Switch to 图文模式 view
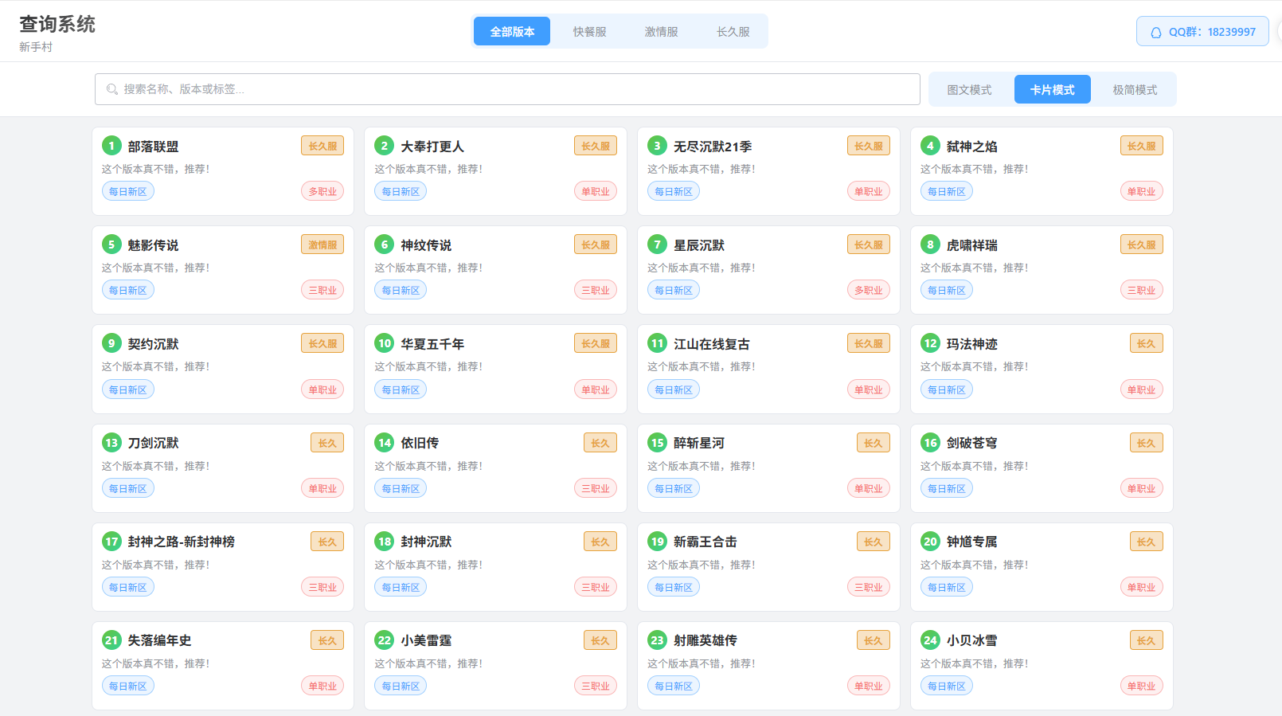This screenshot has height=716, width=1282. tap(969, 90)
